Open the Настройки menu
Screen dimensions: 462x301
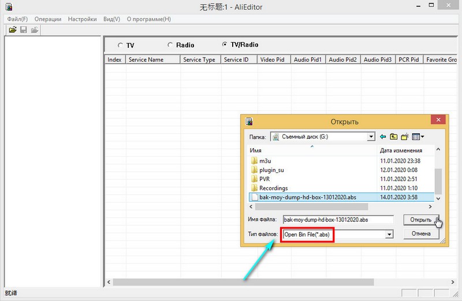pos(82,19)
